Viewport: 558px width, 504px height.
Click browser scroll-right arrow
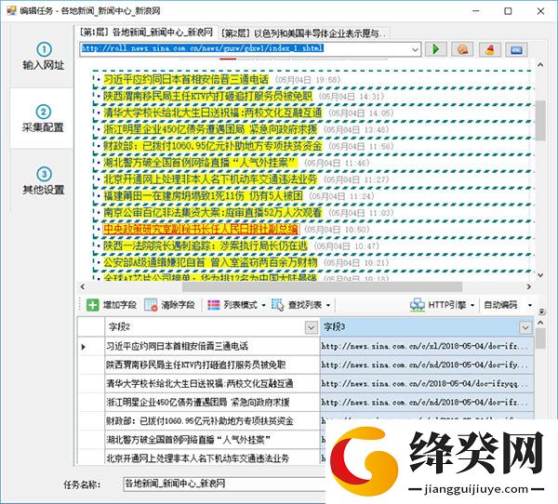tap(529, 286)
